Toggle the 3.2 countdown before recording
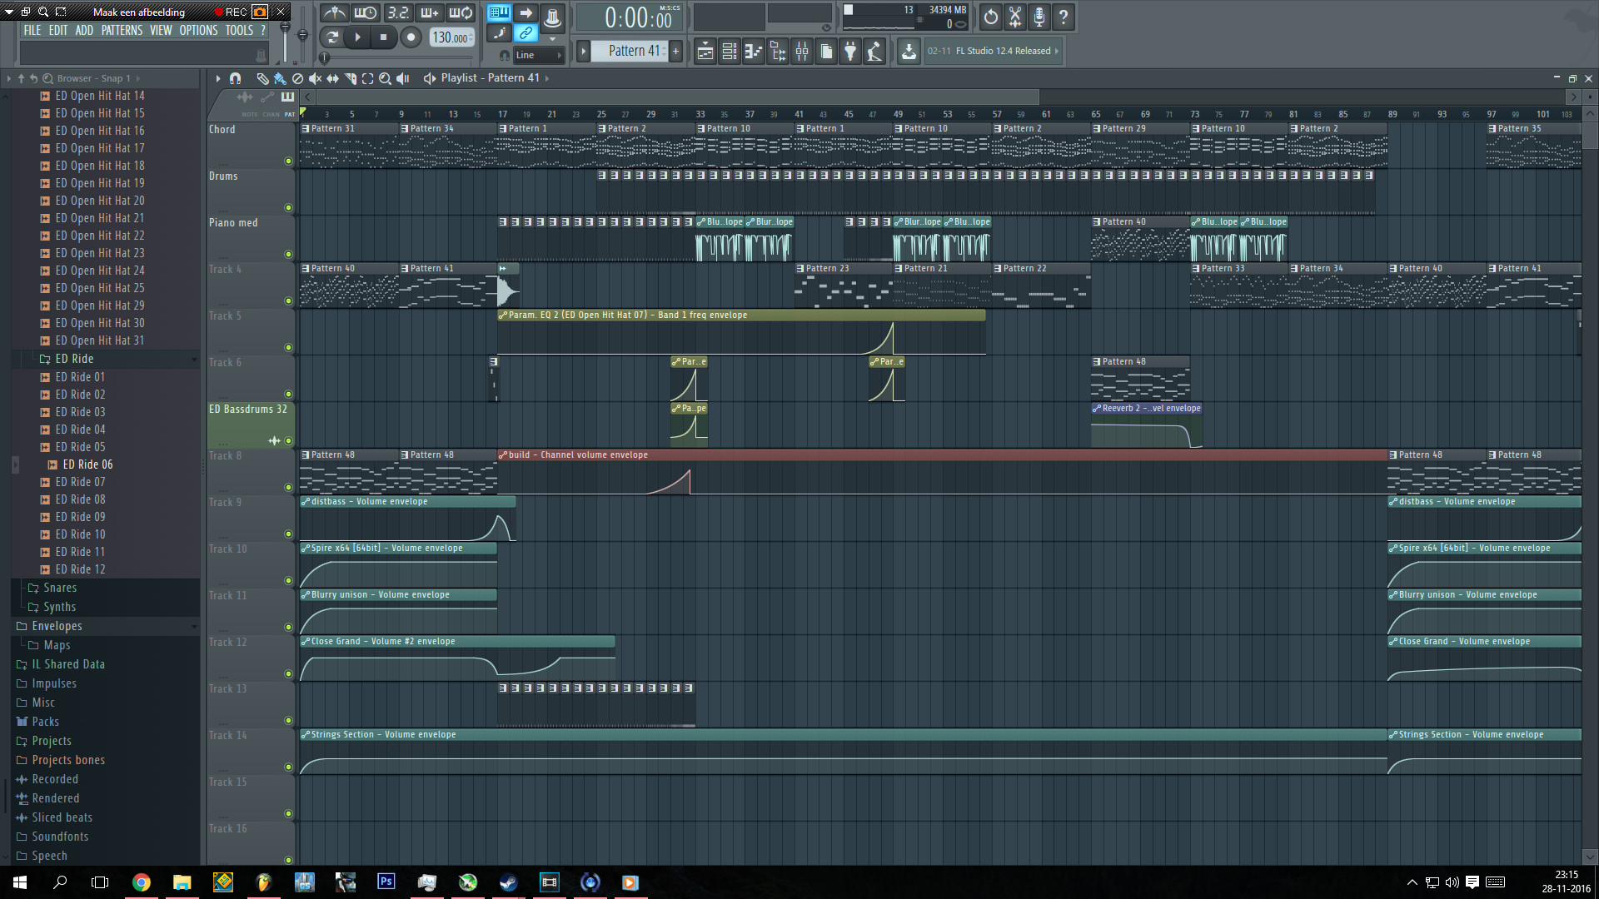This screenshot has width=1599, height=899. [x=397, y=13]
